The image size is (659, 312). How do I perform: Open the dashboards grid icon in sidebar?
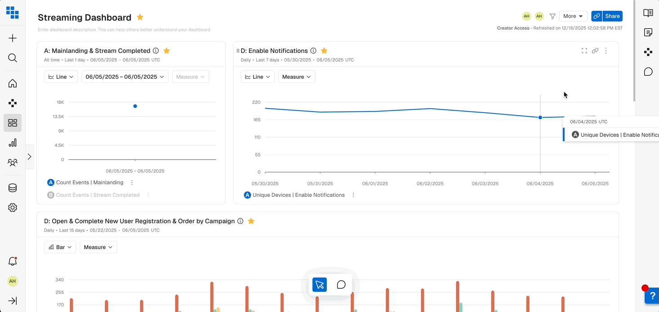[13, 123]
